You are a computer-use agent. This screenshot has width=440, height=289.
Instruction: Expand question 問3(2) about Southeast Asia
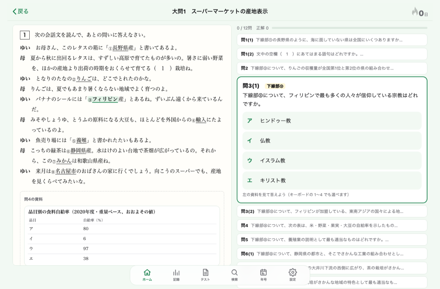click(332, 211)
